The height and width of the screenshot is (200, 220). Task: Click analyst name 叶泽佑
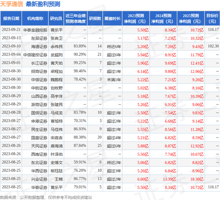pyautogui.click(x=57, y=154)
